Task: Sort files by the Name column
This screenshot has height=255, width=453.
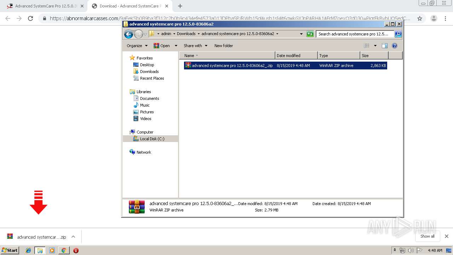Action: point(227,56)
